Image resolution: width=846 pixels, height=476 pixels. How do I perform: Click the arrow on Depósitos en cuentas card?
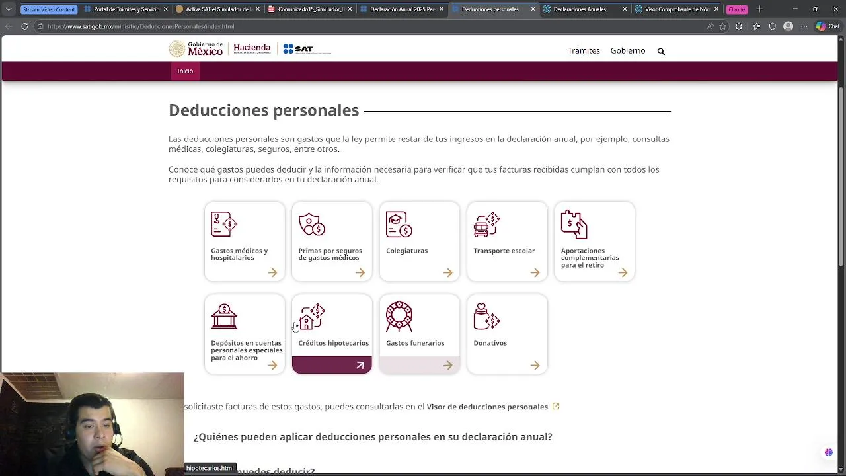272,365
